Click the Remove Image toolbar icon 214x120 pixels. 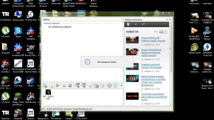(x=51, y=85)
